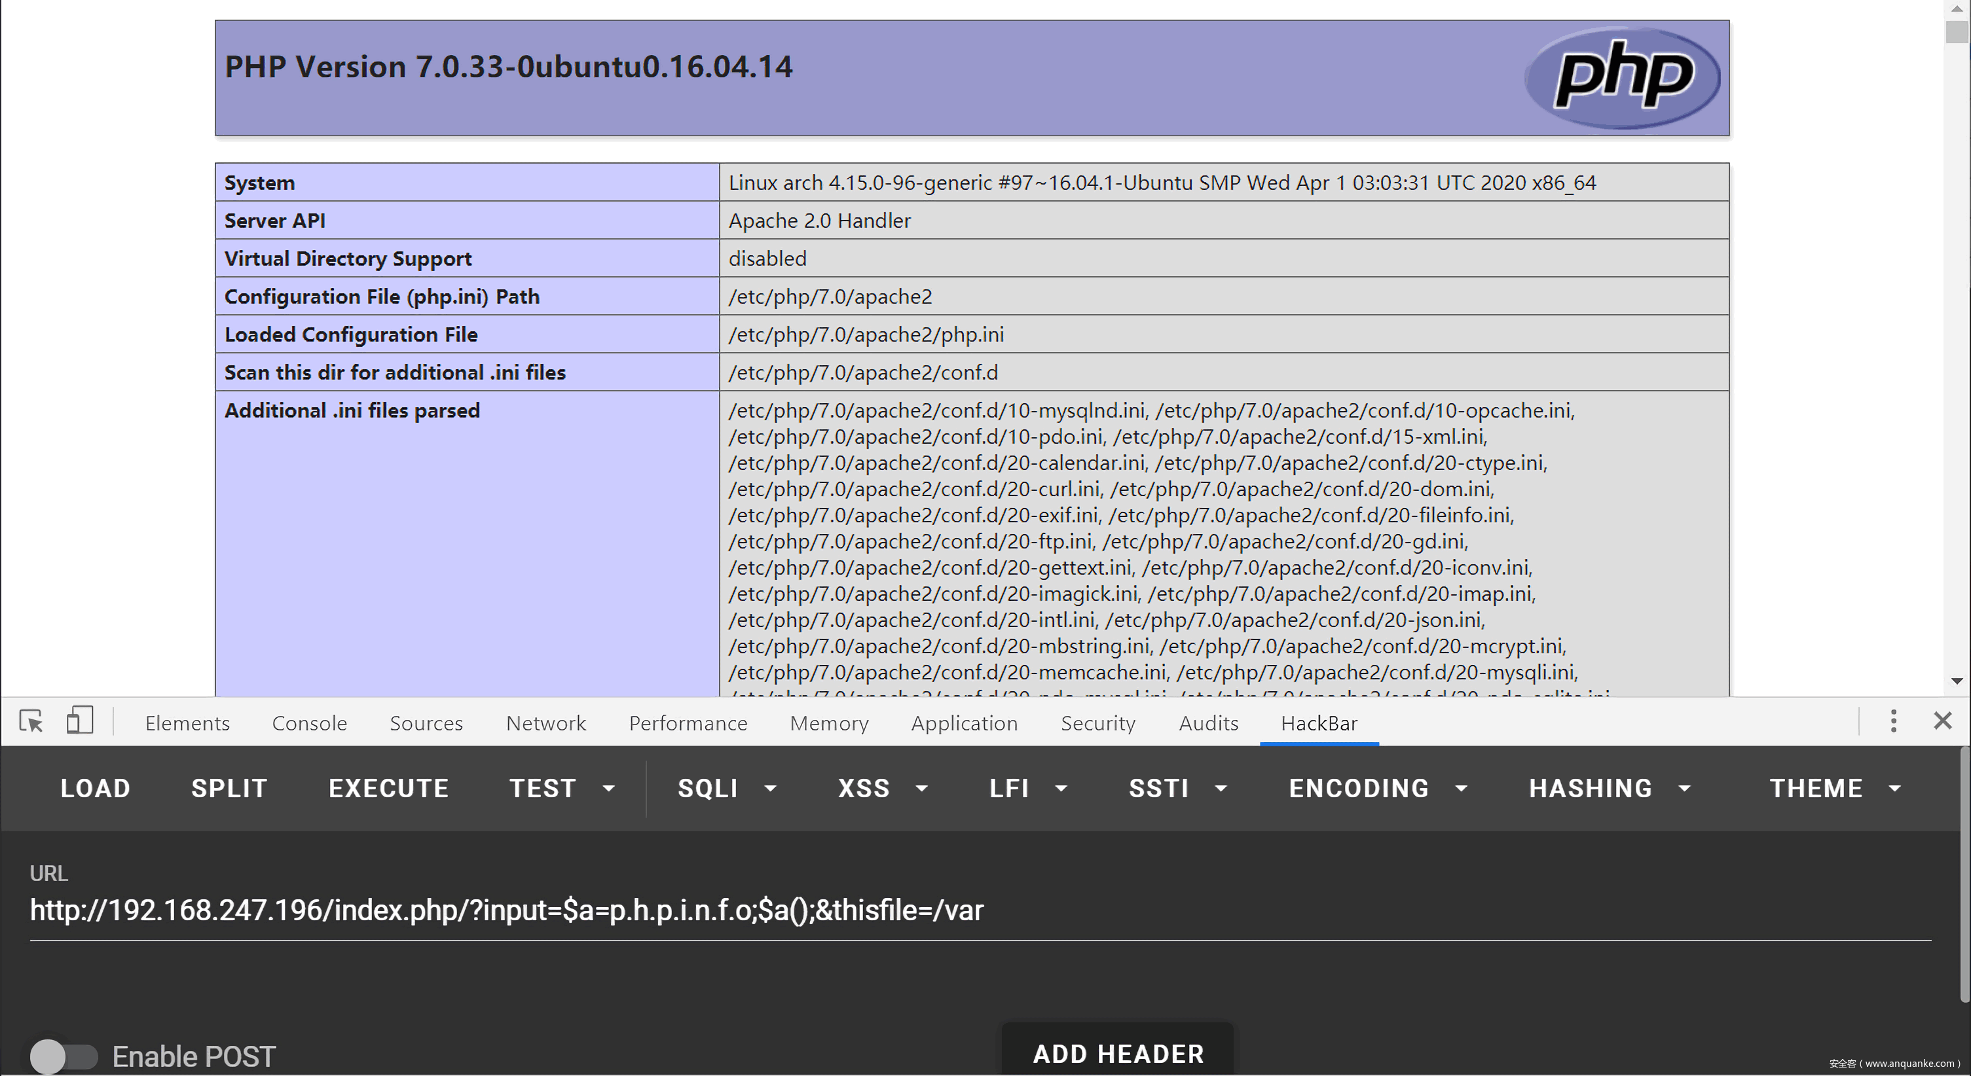Expand the SQLI dropdown menu
1971x1076 pixels.
(727, 789)
